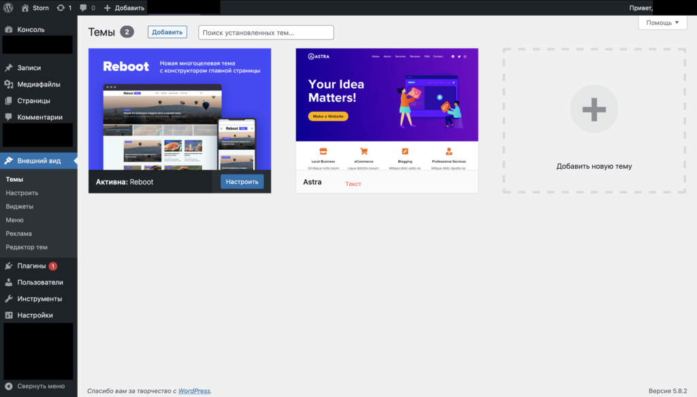This screenshot has height=397, width=697.
Task: Click the Версия 5.8.2 footer text
Action: [x=668, y=391]
